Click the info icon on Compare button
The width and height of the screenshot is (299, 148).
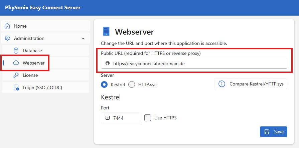[x=222, y=84]
